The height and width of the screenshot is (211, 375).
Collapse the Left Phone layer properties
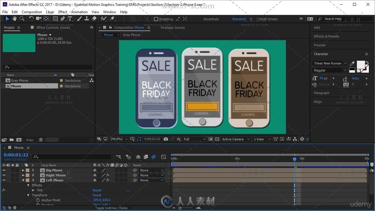[23, 180]
